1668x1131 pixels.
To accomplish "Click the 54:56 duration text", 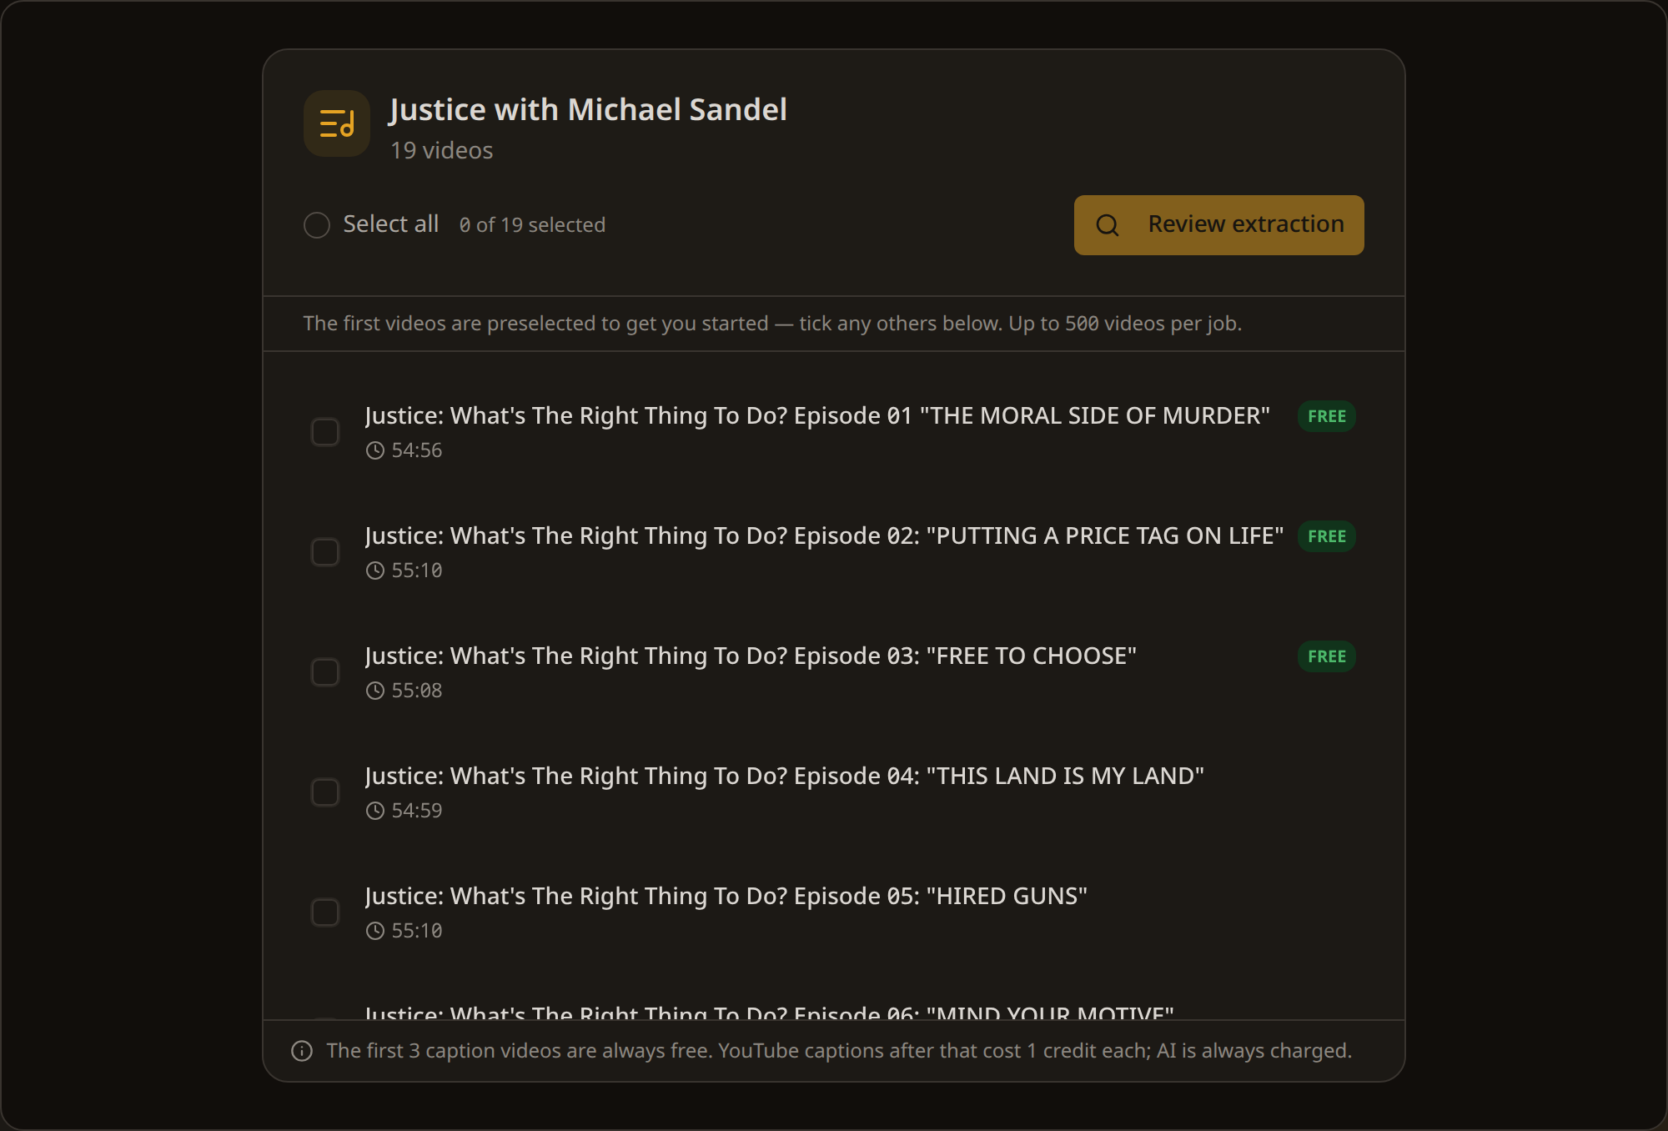I will click(417, 450).
